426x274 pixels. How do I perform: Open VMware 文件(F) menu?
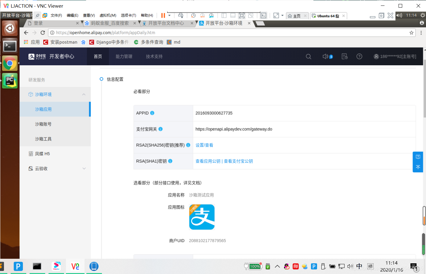56,16
